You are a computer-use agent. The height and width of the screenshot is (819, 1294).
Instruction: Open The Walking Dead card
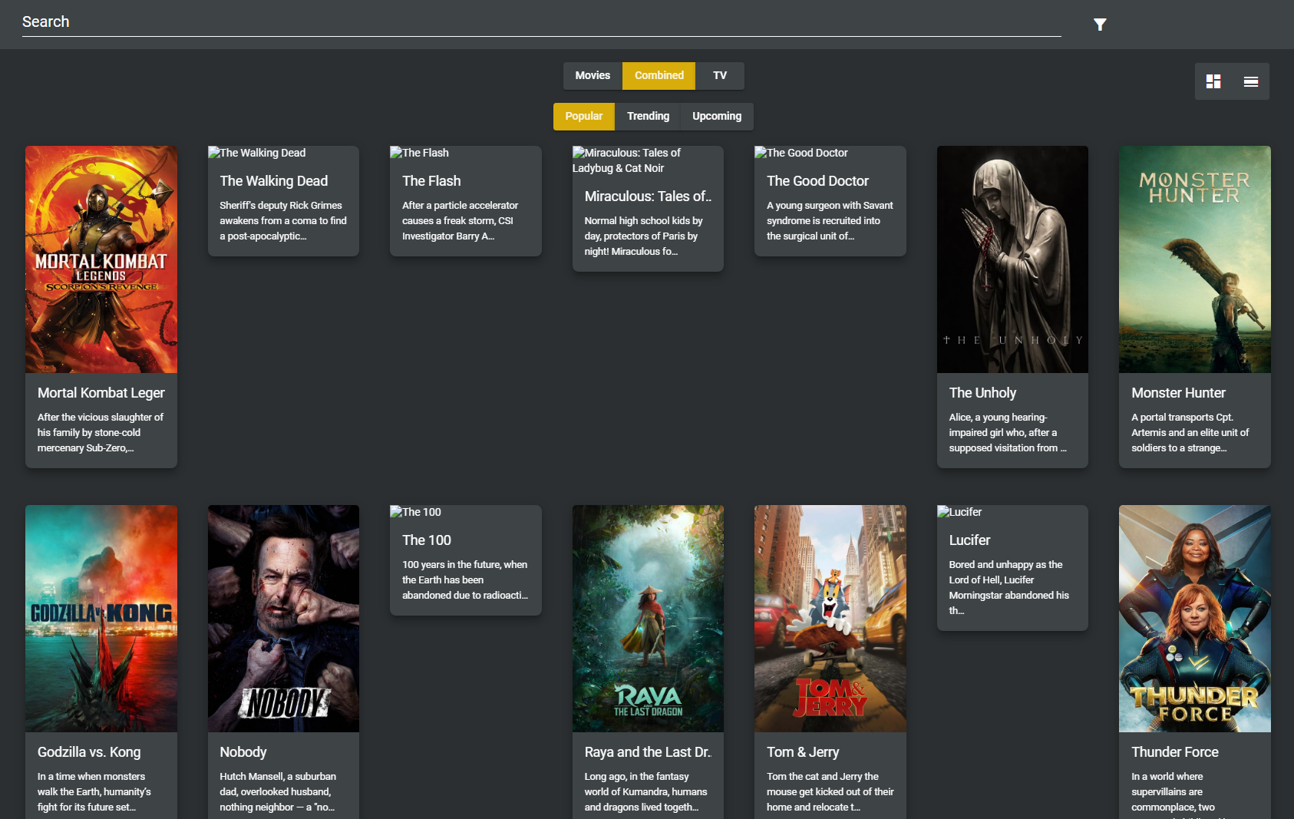282,201
